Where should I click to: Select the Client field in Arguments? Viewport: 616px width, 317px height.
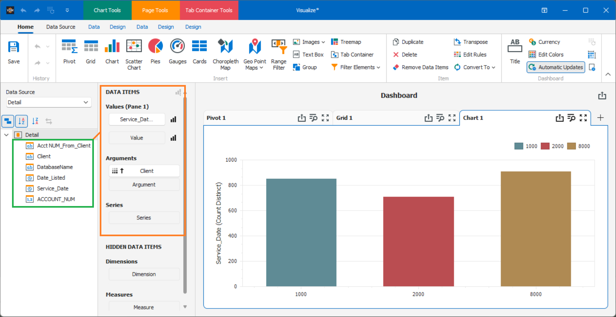point(144,171)
